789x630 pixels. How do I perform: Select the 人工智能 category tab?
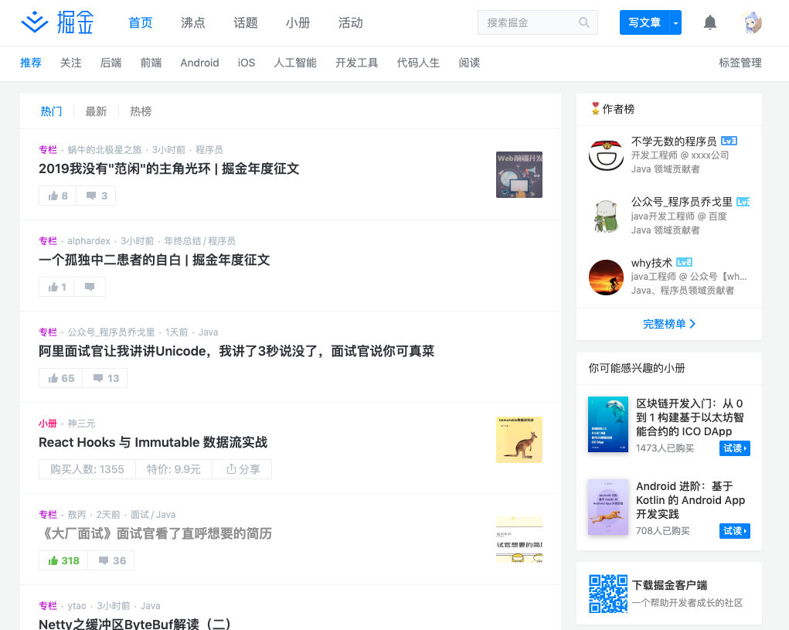pos(295,63)
